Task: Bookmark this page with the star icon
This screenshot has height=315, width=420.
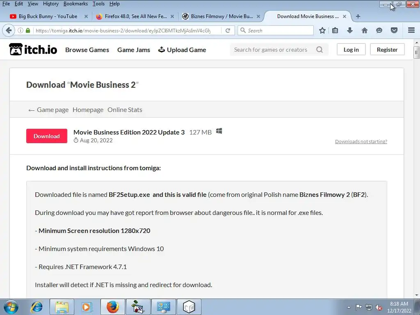Action: pos(322,30)
